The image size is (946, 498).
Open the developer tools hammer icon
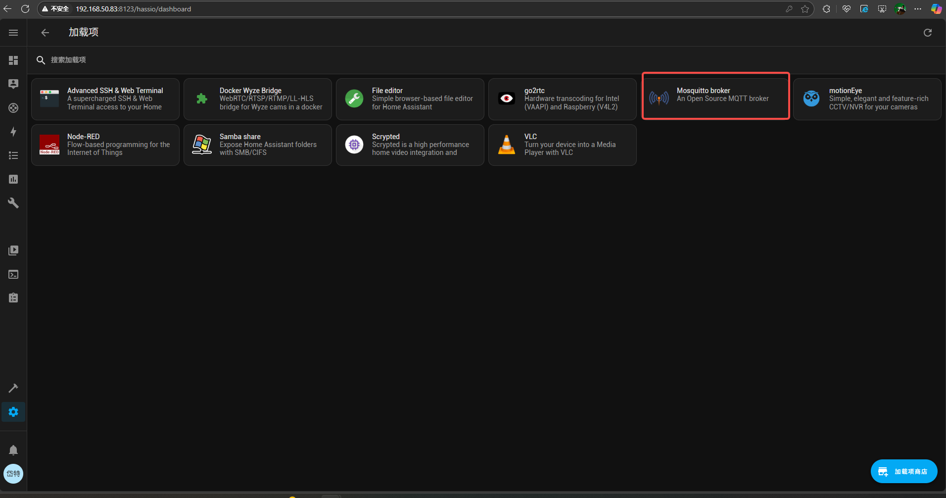pyautogui.click(x=13, y=388)
